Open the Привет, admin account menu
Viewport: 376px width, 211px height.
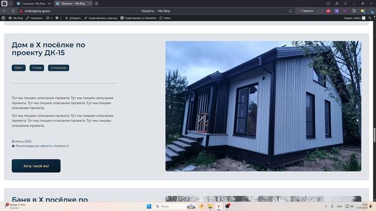click(x=354, y=18)
